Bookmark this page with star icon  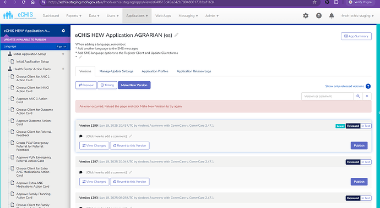tap(314, 2)
